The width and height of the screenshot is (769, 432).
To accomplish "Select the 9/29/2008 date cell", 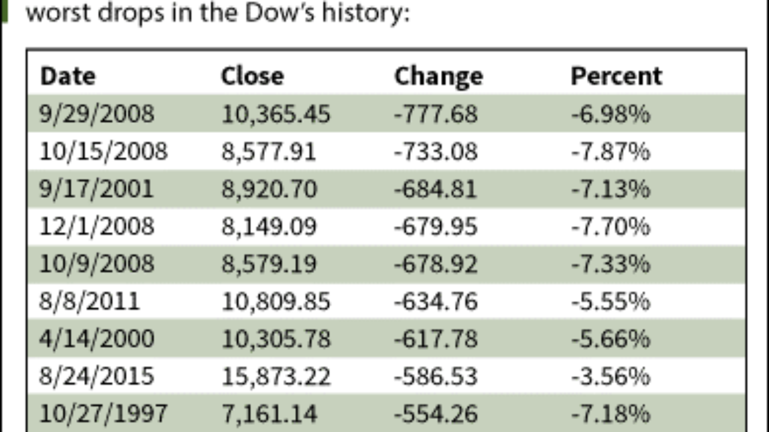I will [97, 114].
